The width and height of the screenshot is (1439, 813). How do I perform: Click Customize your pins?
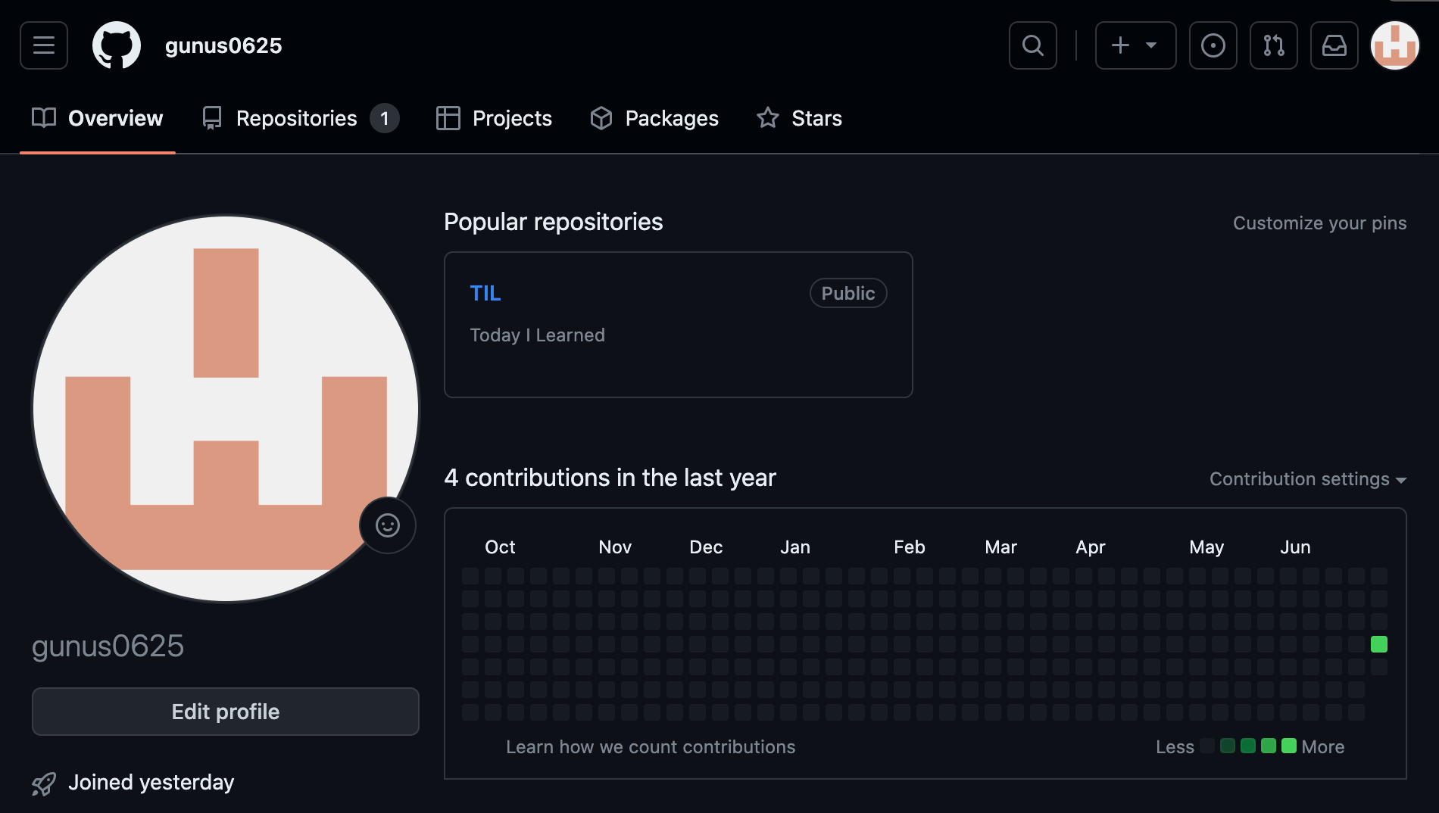click(x=1319, y=223)
